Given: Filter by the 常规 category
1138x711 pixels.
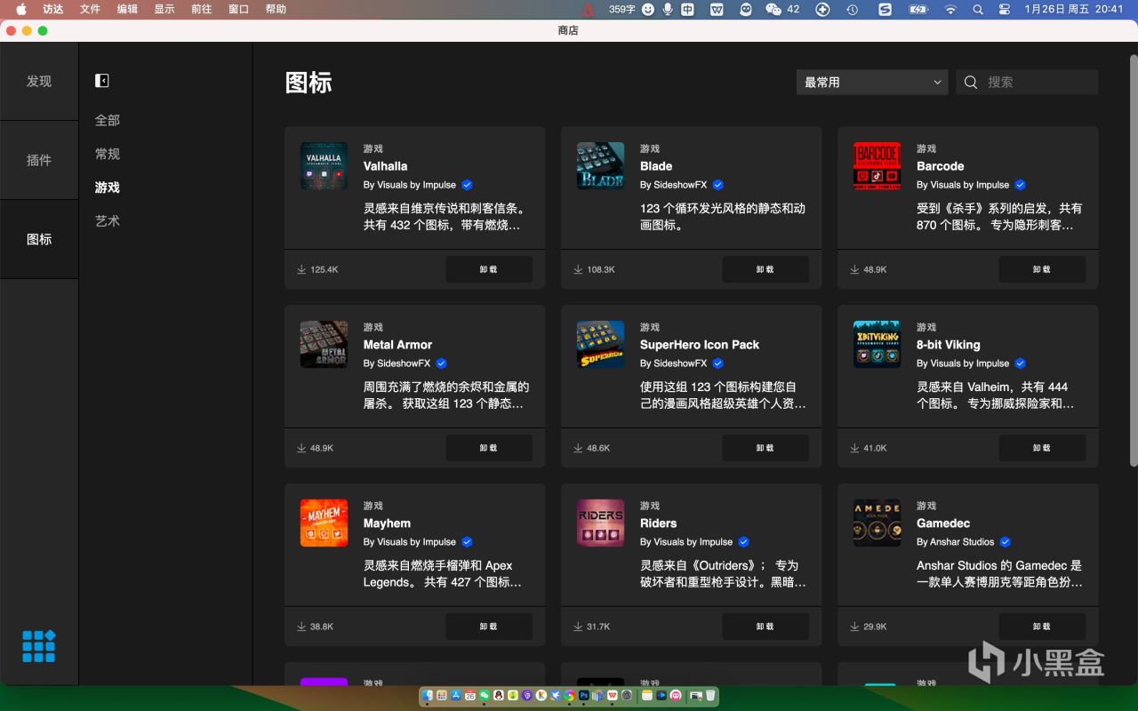Looking at the screenshot, I should [x=108, y=154].
